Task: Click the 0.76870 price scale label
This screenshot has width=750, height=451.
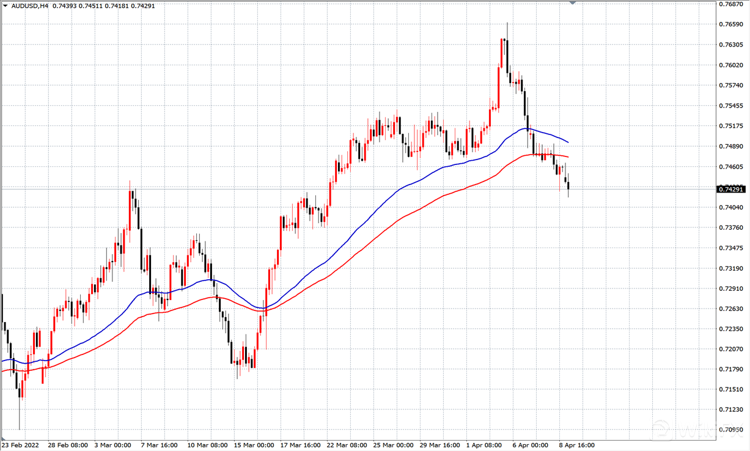Action: (730, 4)
